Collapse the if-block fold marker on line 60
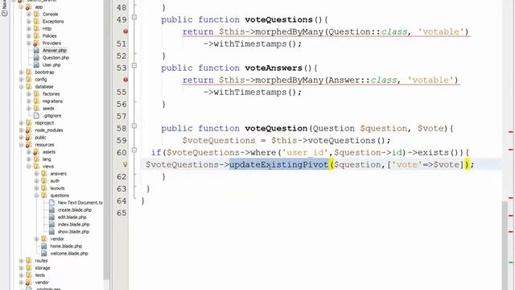515x290 pixels. pos(134,150)
